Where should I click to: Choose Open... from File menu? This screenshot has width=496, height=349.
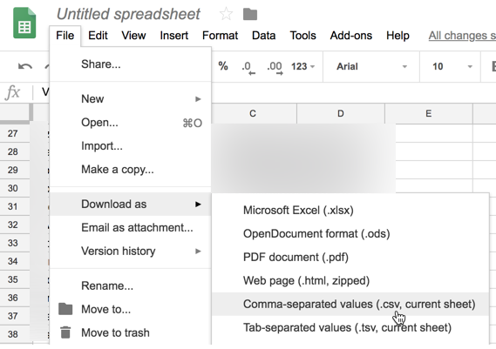point(131,123)
